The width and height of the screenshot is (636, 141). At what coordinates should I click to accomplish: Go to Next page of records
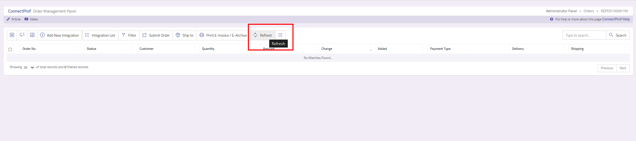623,68
